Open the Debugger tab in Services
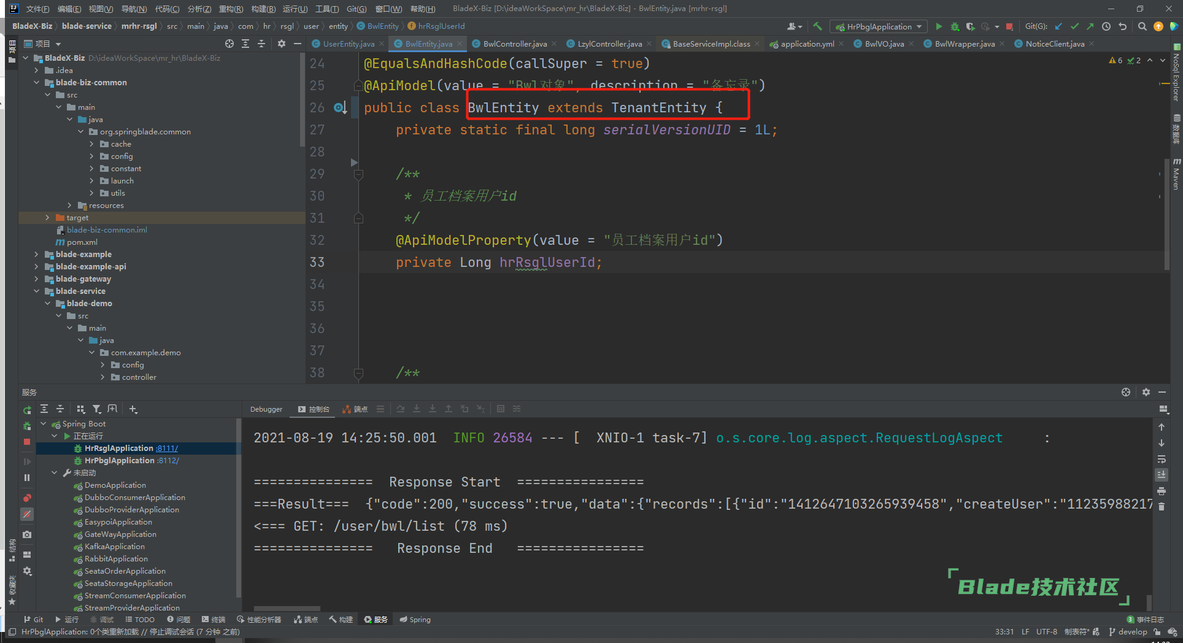The height and width of the screenshot is (643, 1183). click(266, 409)
